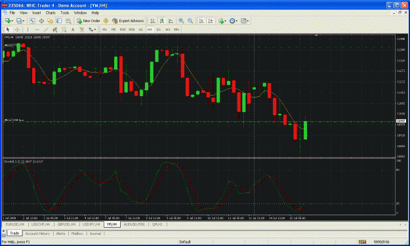Switch to M1 timeframe
Image resolution: width=410 pixels, height=246 pixels.
click(x=104, y=29)
